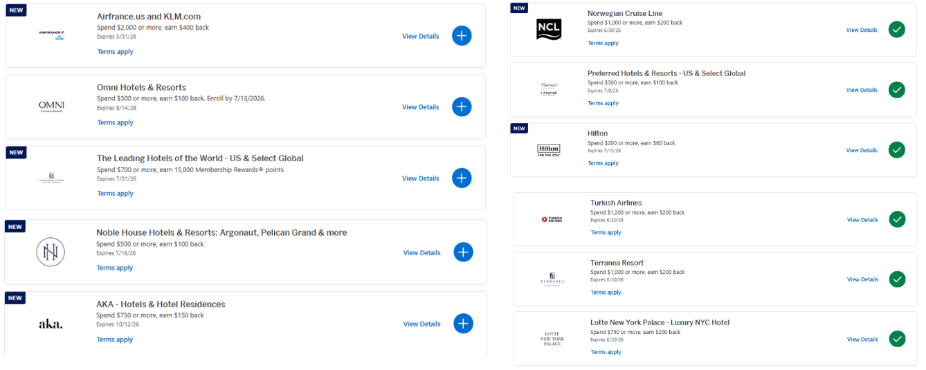Click the Omni Hotels logo
Image resolution: width=926 pixels, height=370 pixels.
coord(51,107)
